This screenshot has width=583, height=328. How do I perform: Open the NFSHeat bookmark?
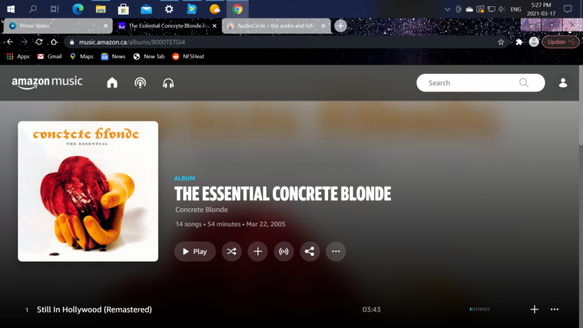(188, 56)
